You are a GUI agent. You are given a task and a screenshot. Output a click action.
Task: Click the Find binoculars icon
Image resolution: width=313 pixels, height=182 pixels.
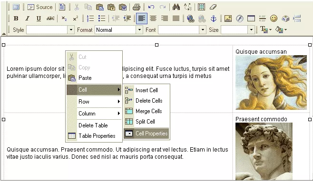coord(176,7)
